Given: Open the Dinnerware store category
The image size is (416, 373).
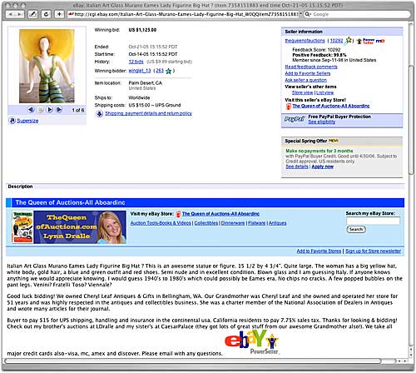Looking at the screenshot, I should tap(233, 223).
